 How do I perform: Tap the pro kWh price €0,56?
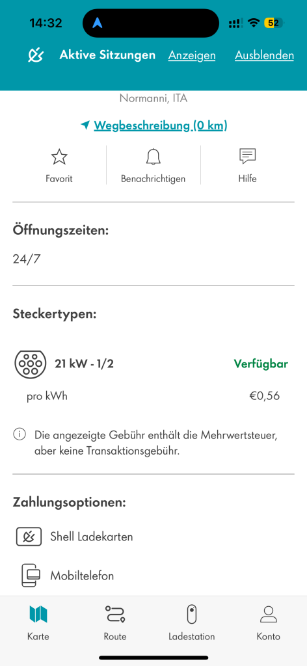pos(264,396)
